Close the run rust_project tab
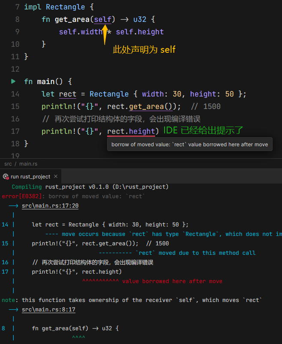 [x=56, y=176]
